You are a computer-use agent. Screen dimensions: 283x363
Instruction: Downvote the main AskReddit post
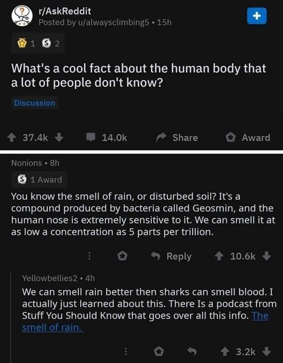click(x=59, y=137)
